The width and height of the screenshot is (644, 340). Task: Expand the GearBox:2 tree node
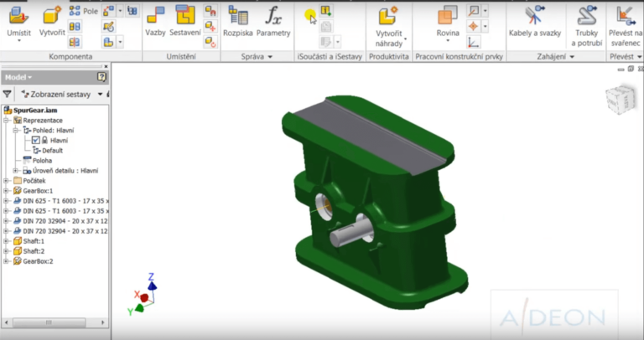(6, 261)
